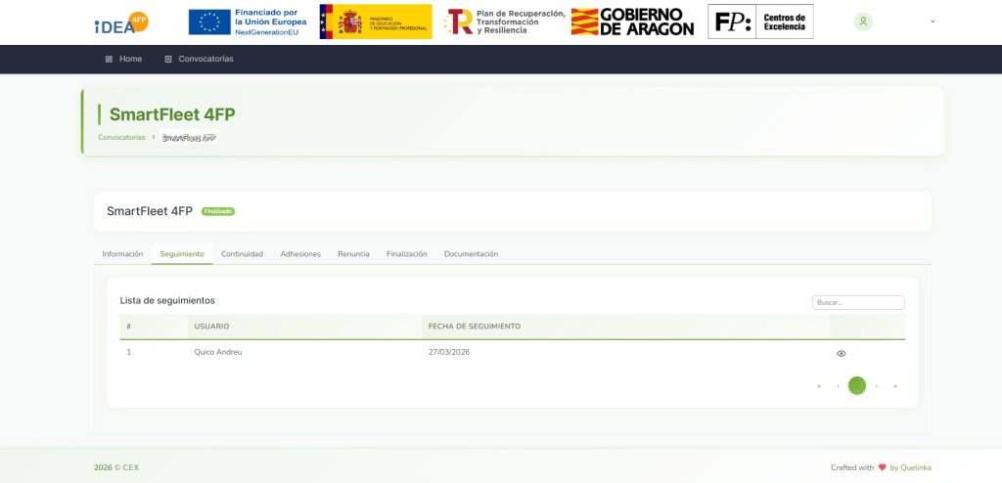Screen dimensions: 1002x483
Task: View Quico Andreu's seguimiento via eye icon
Action: coord(841,353)
